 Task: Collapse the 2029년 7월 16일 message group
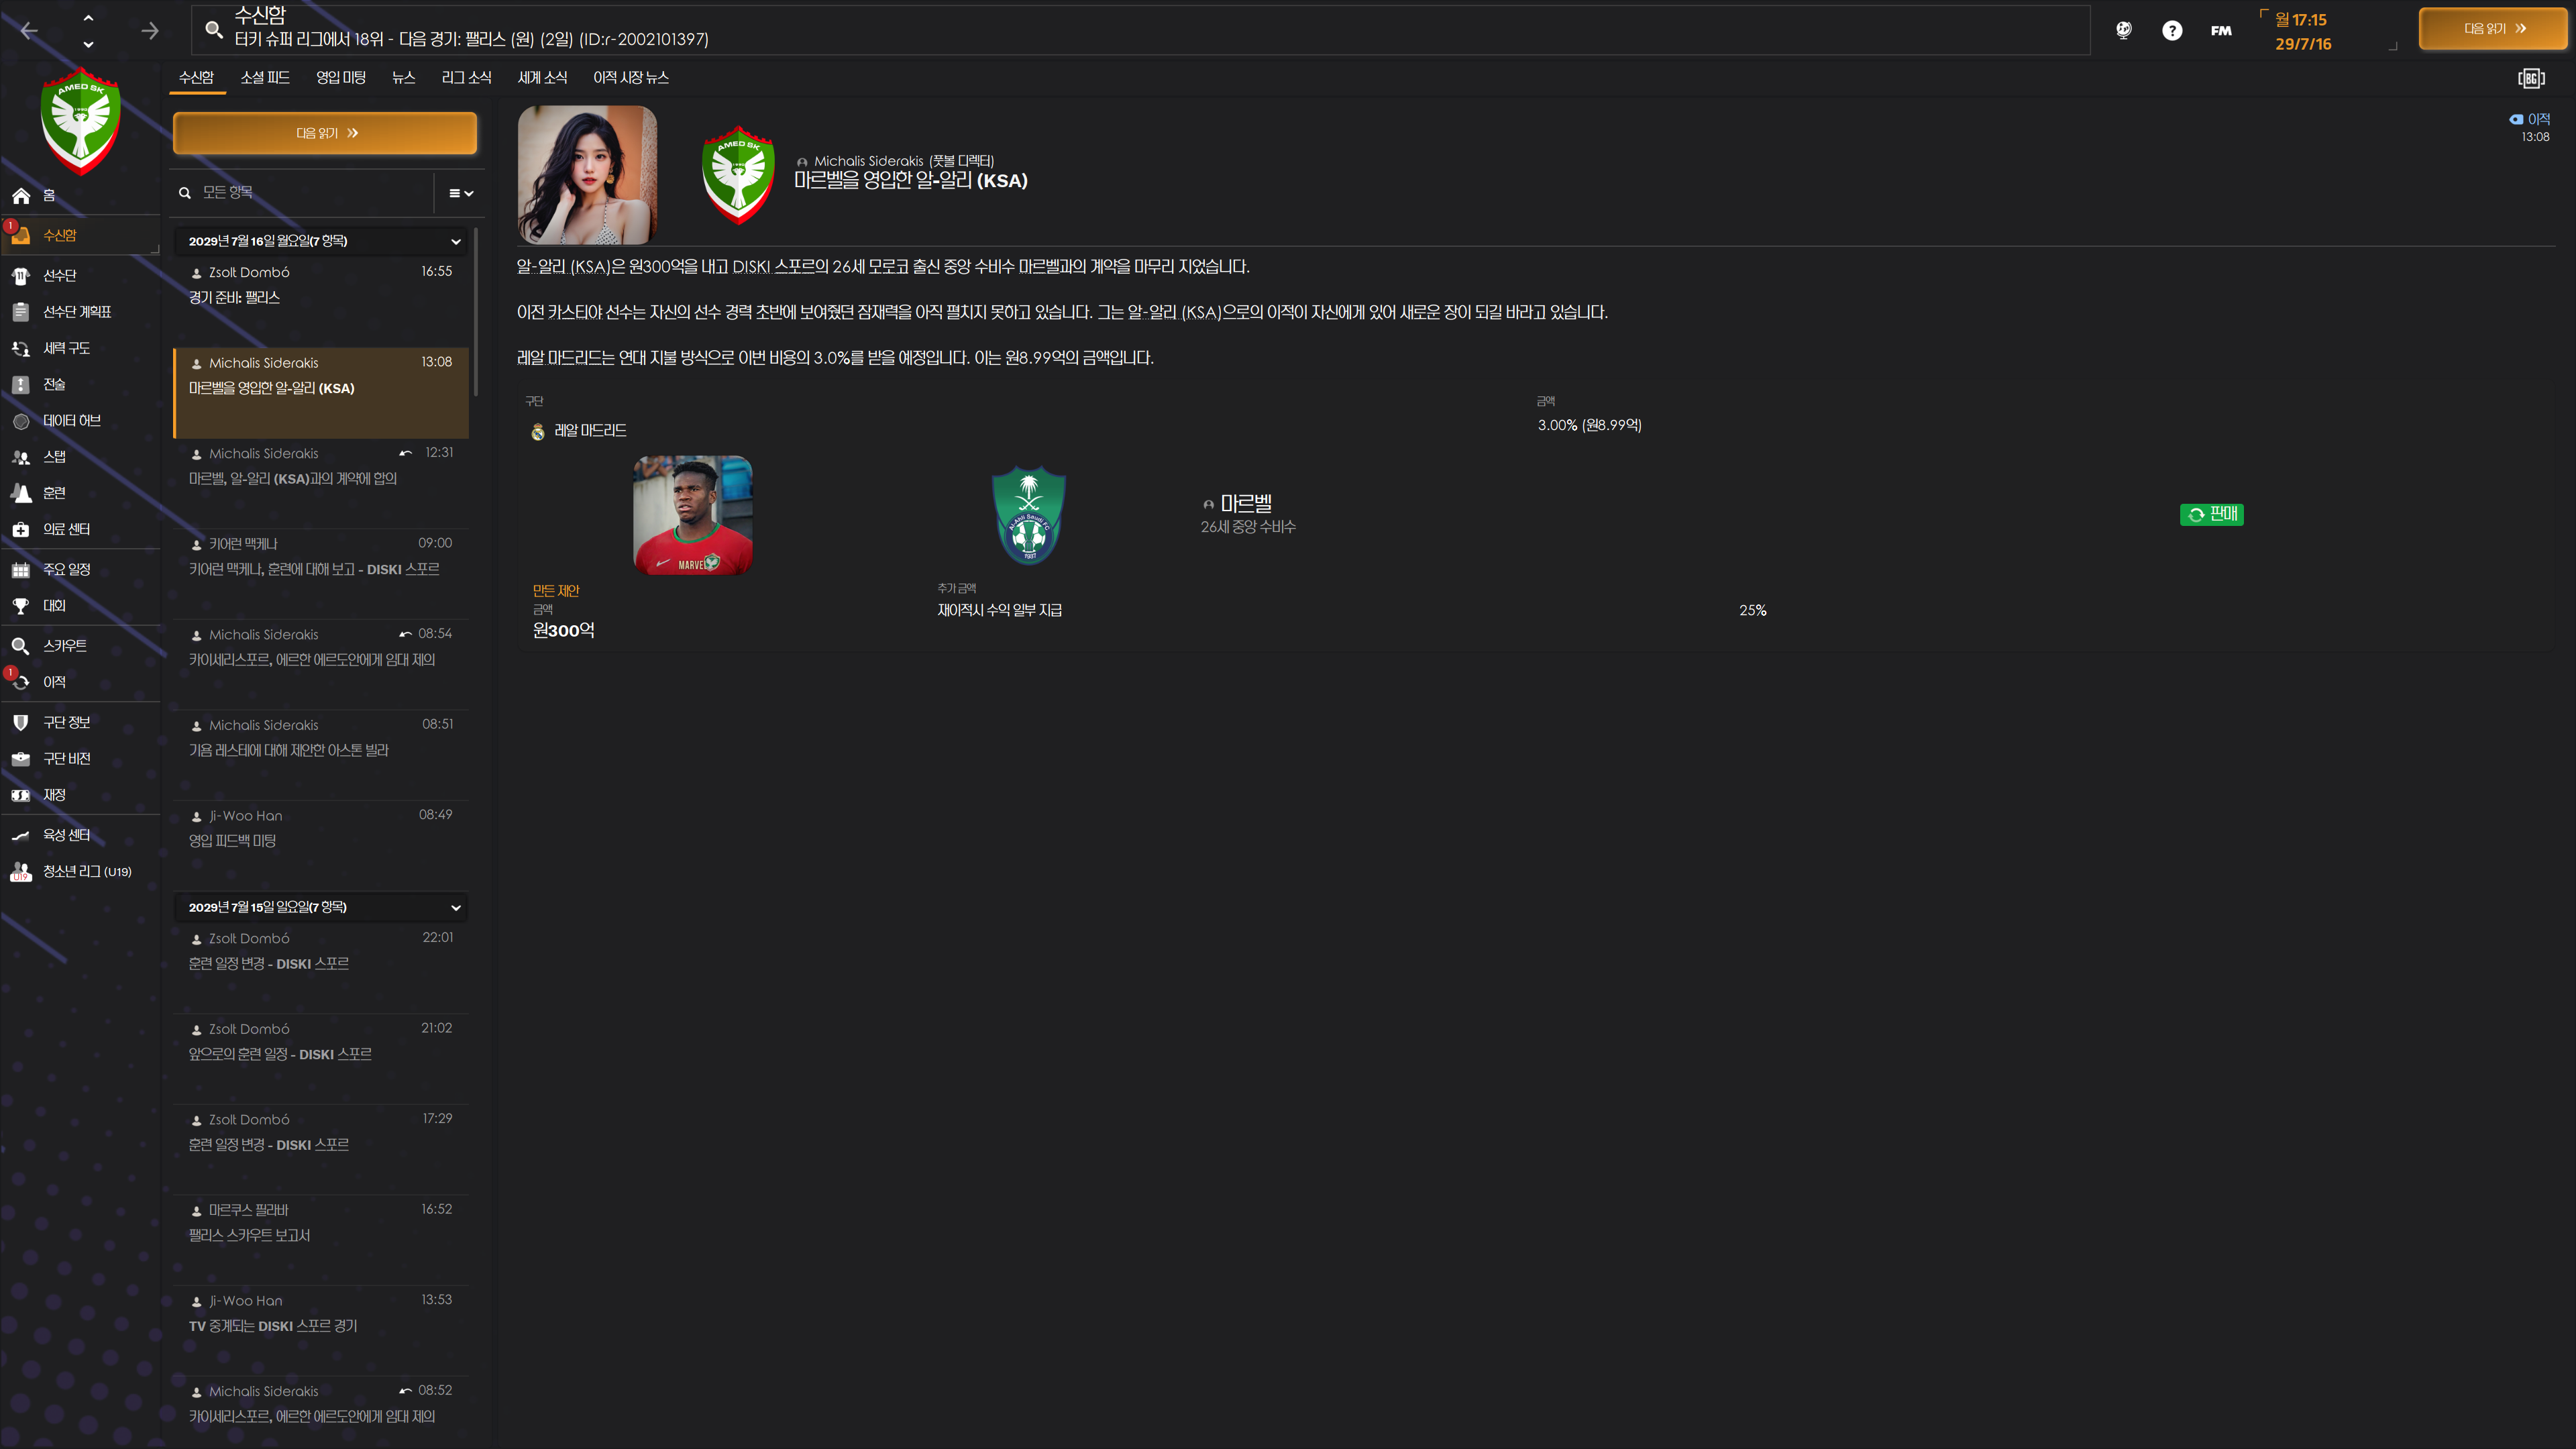(x=456, y=241)
